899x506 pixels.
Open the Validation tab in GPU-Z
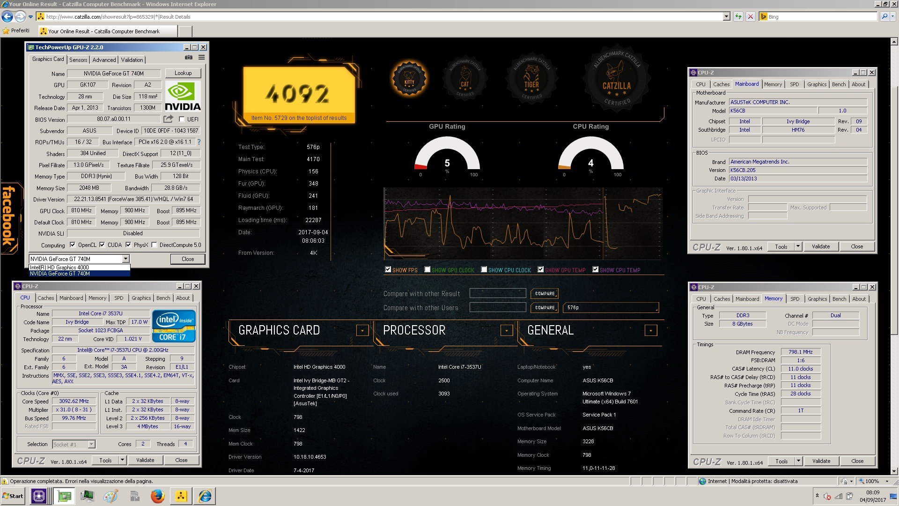coord(132,60)
